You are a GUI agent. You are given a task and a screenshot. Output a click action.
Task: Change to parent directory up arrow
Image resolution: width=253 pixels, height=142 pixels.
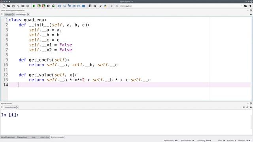[x=250, y=6]
